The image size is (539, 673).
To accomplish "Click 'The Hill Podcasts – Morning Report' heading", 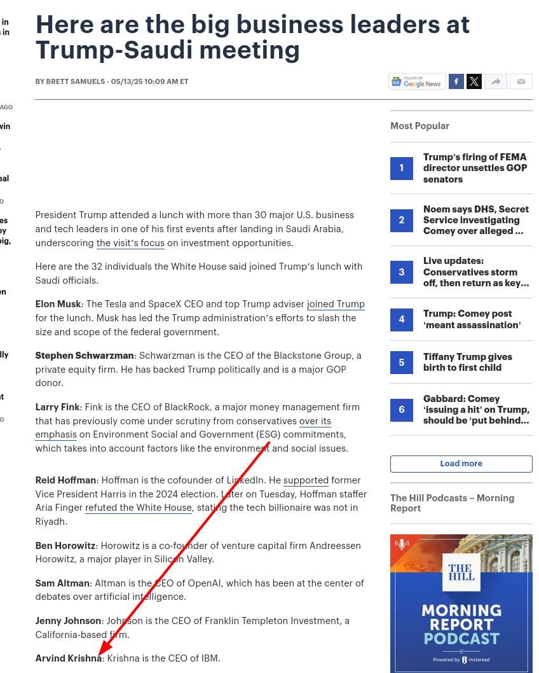I will [x=452, y=503].
